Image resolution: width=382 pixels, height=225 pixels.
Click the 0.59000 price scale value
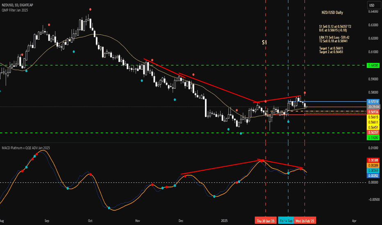(373, 79)
